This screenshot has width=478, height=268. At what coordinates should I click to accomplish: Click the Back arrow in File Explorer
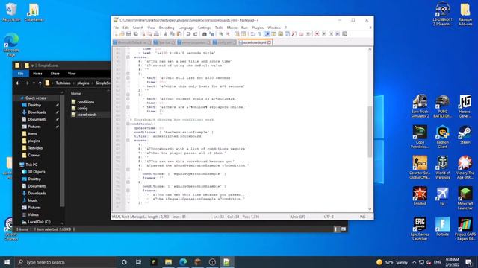(x=18, y=83)
